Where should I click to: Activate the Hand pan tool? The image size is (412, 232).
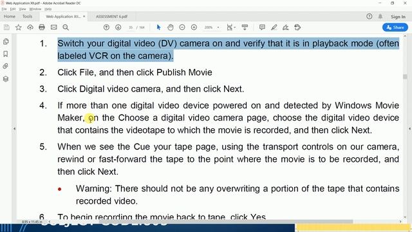(x=171, y=27)
